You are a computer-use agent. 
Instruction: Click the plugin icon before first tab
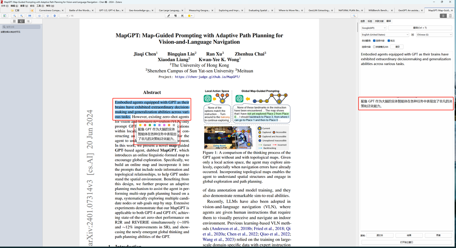32,10
